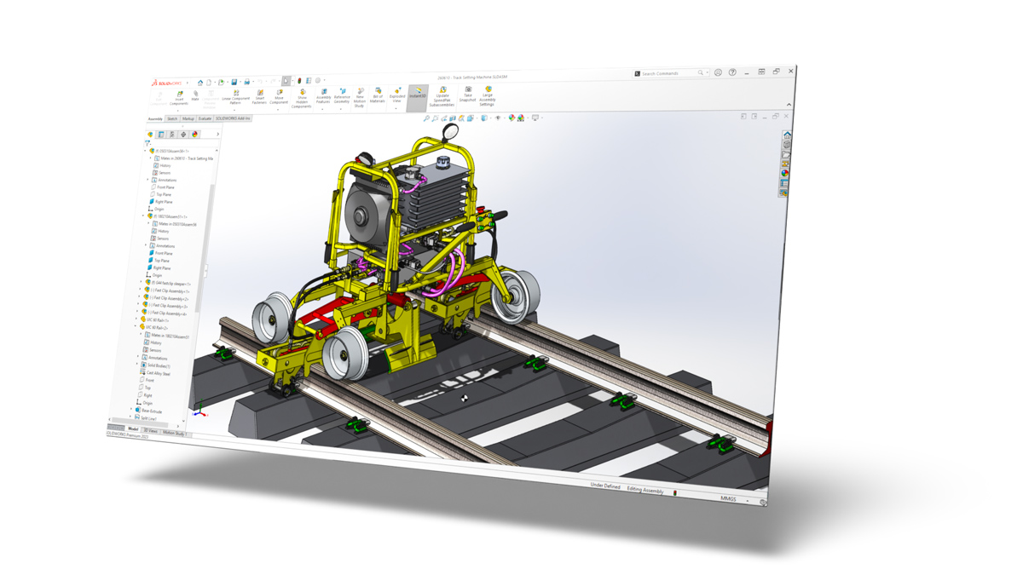Expand the Fast Clip Assembly<1> node
The height and width of the screenshot is (575, 1023).
point(140,290)
